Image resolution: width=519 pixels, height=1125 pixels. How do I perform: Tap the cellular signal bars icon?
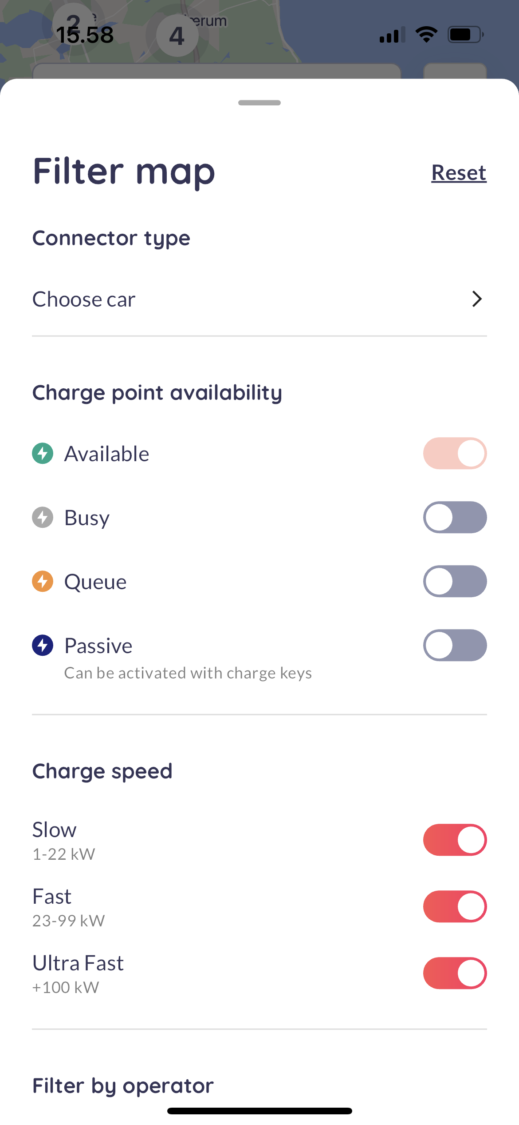click(x=392, y=35)
